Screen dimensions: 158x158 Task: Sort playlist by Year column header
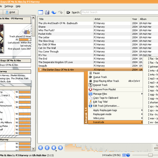[135, 19]
